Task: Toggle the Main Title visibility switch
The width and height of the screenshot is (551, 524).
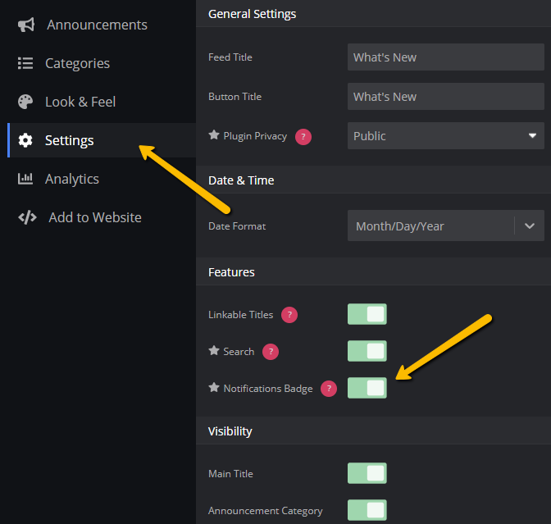Action: [367, 473]
